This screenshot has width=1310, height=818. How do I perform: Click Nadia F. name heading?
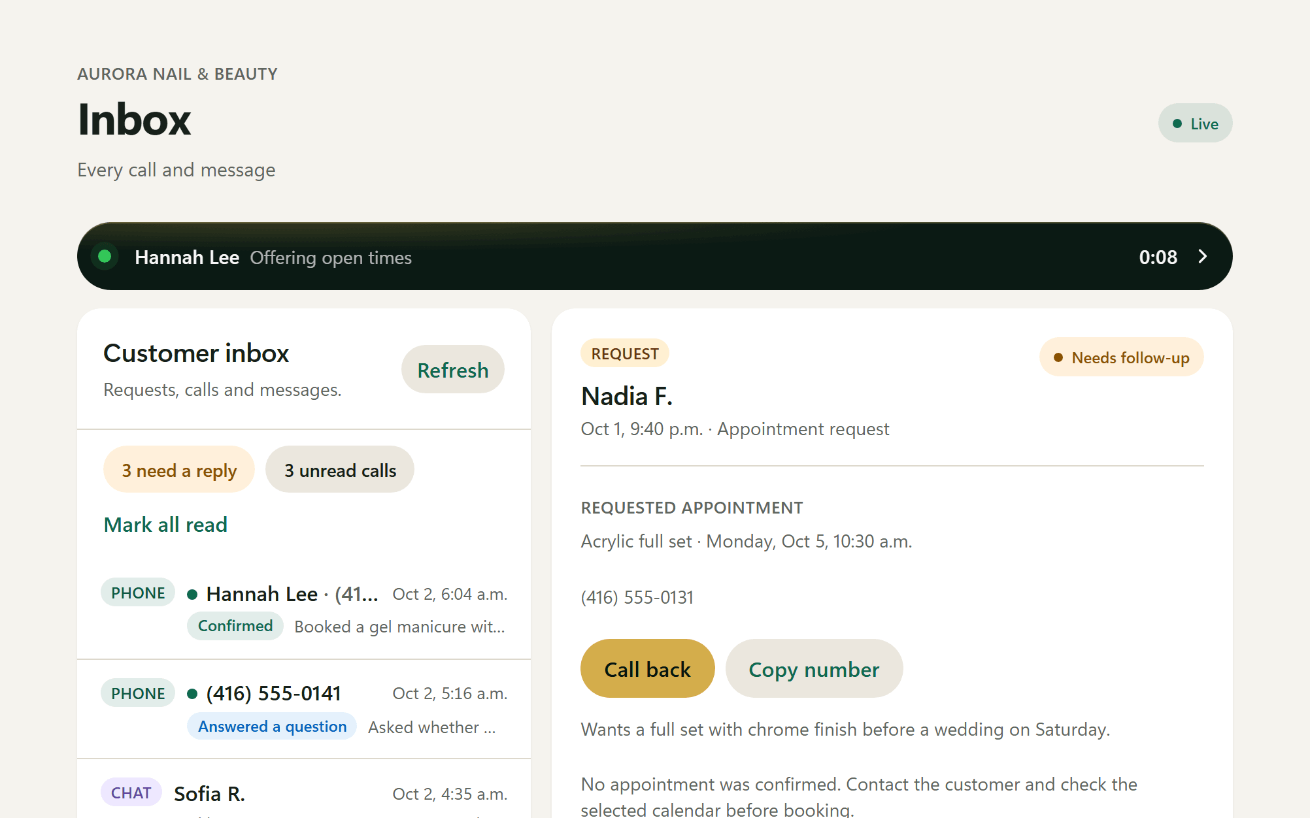pyautogui.click(x=627, y=397)
